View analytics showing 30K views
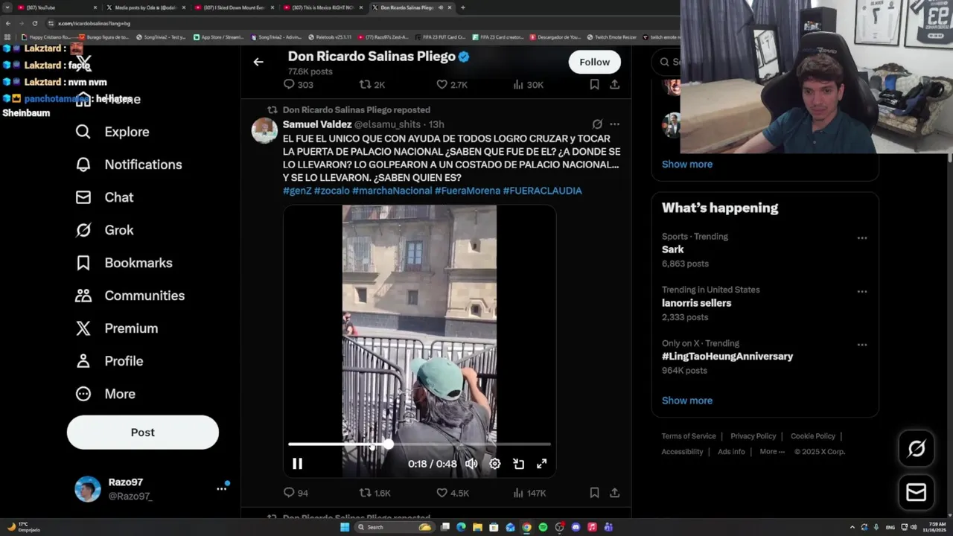The width and height of the screenshot is (953, 536). (x=529, y=85)
